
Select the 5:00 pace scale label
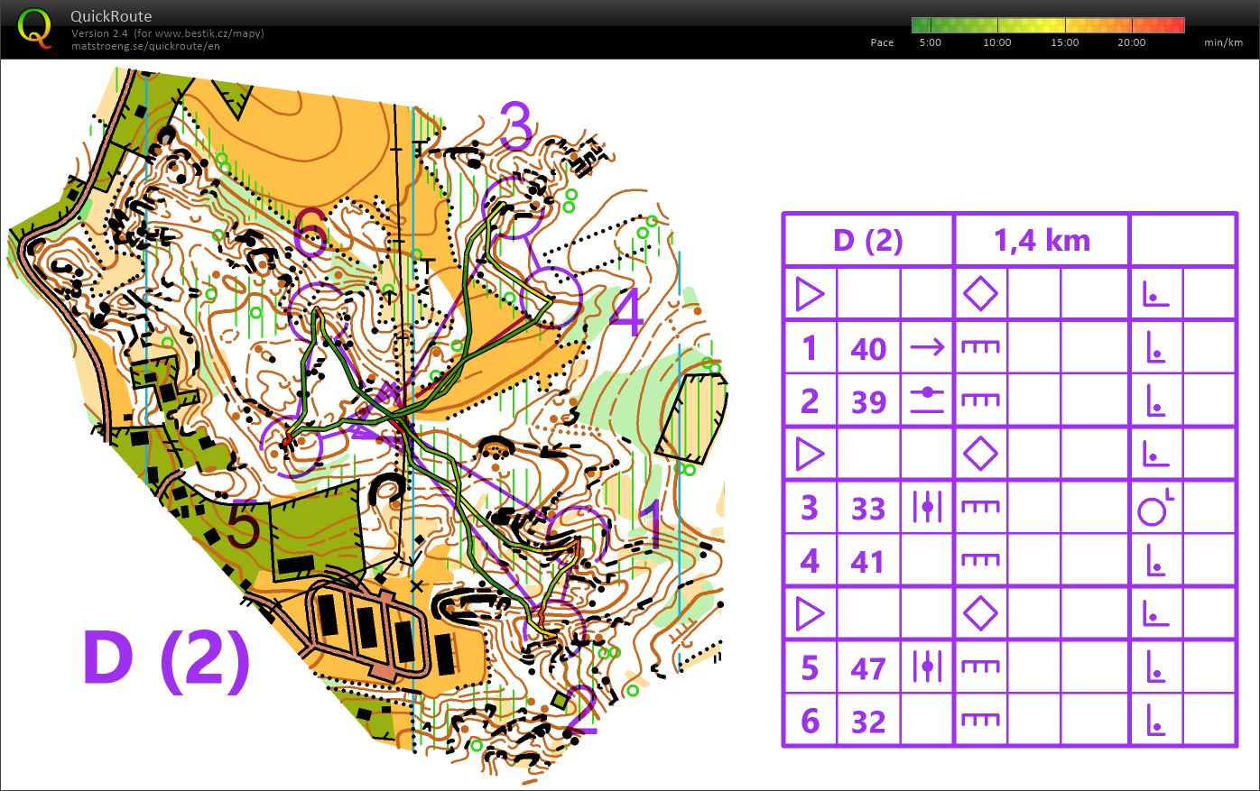pyautogui.click(x=930, y=42)
